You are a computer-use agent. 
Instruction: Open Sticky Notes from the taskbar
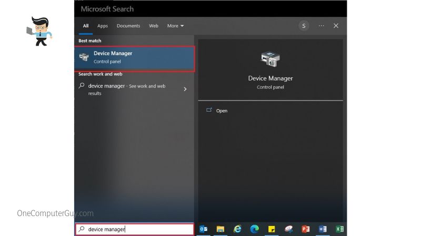(x=272, y=229)
